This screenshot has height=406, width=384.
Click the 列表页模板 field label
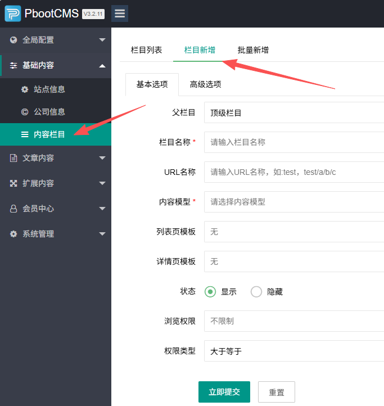[176, 232]
